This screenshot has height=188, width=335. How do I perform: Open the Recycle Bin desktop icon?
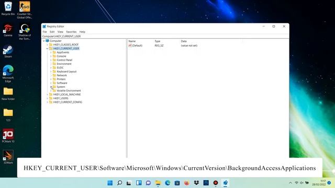[8, 8]
